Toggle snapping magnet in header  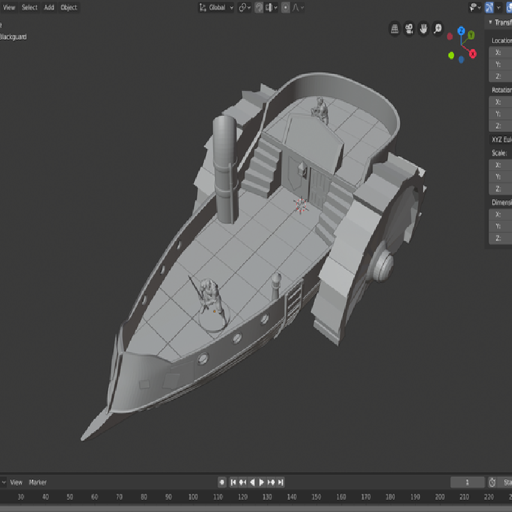[x=259, y=8]
